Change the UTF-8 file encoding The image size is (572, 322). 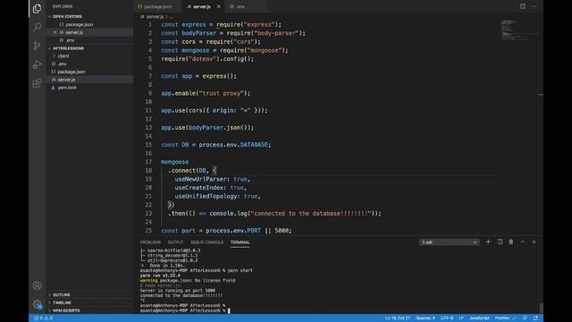(447, 318)
